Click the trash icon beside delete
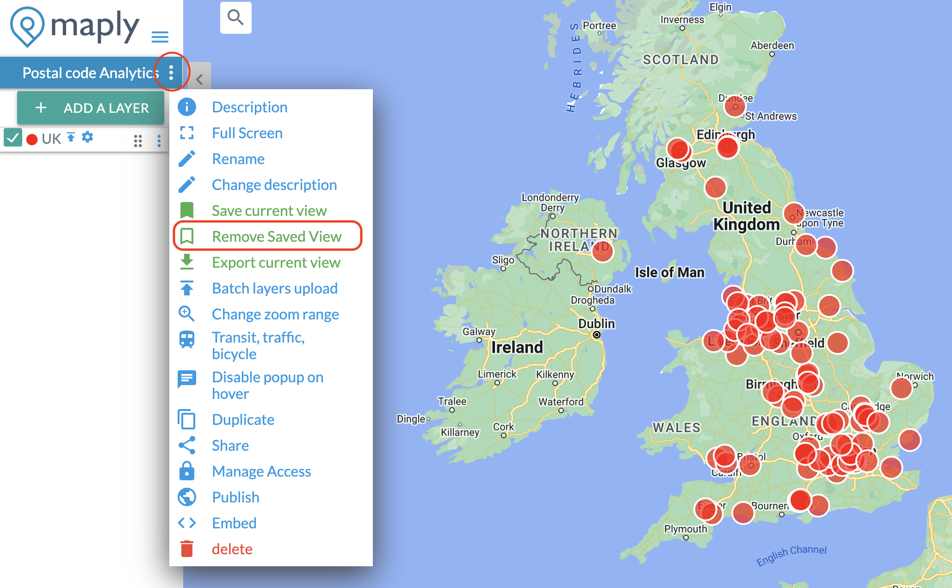952x588 pixels. point(187,549)
